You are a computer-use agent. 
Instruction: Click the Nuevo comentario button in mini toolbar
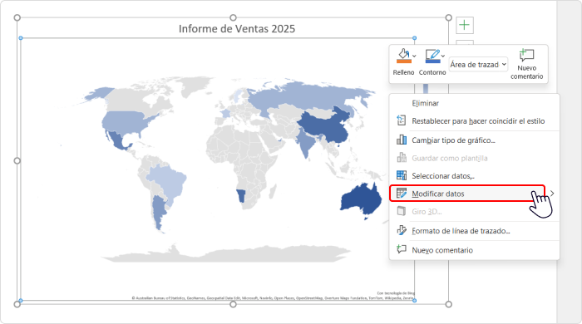click(526, 64)
